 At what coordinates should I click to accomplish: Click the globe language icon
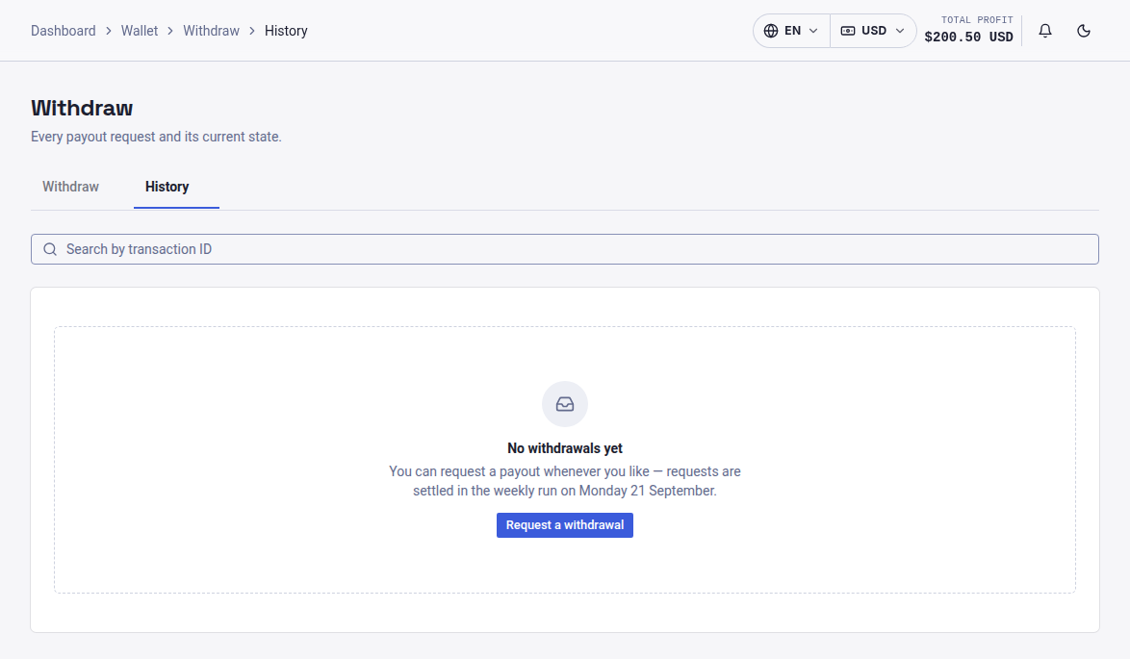771,31
